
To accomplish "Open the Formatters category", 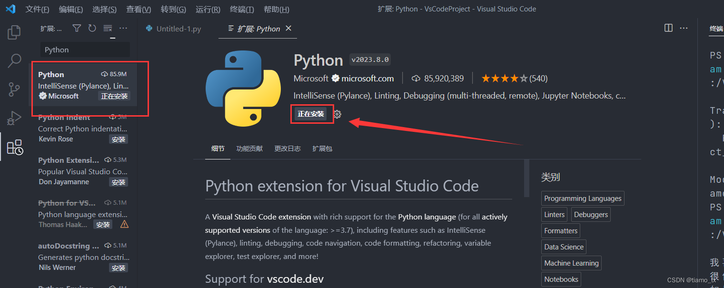I will (561, 231).
